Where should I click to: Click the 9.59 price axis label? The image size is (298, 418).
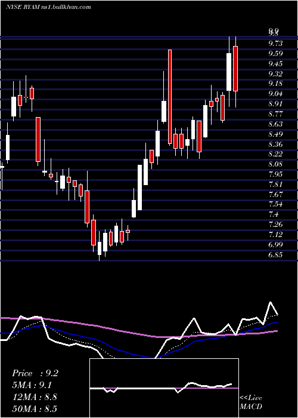point(275,54)
